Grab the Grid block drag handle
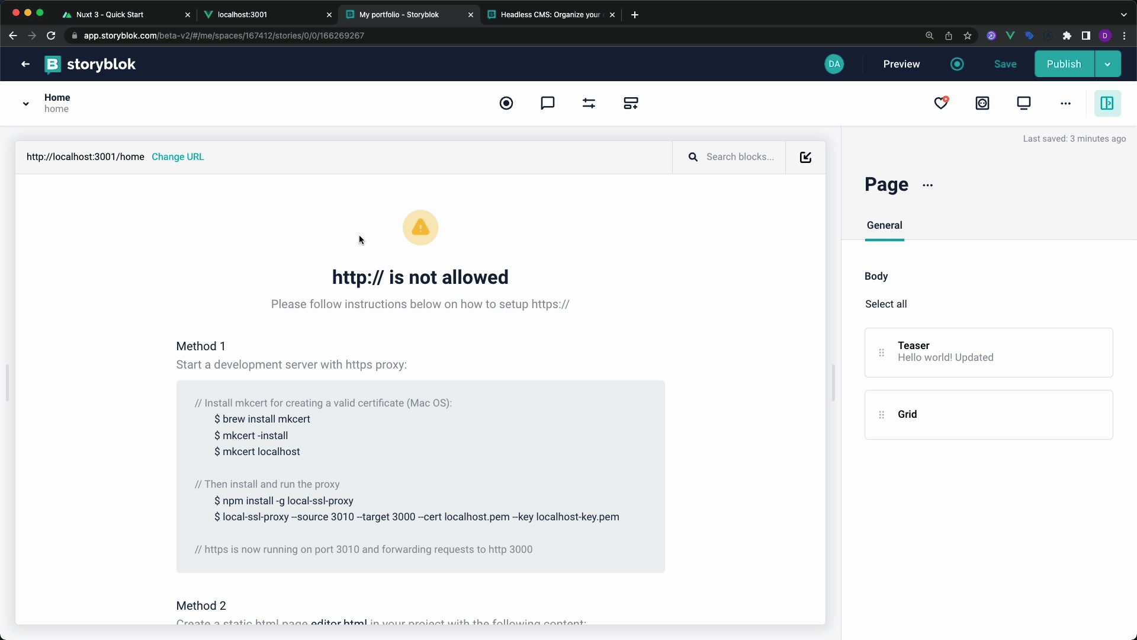This screenshot has height=640, width=1137. click(881, 415)
